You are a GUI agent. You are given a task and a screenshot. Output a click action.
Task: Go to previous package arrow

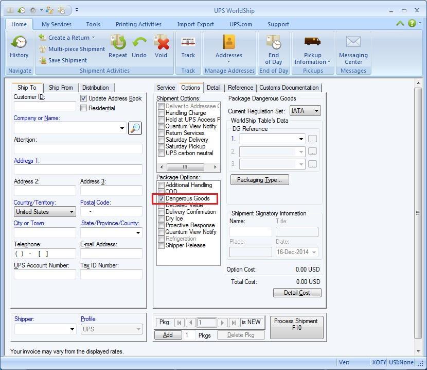click(191, 323)
